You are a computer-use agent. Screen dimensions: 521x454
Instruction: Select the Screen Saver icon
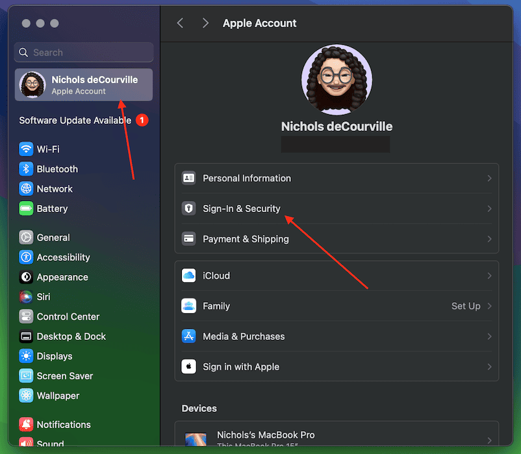pos(26,376)
